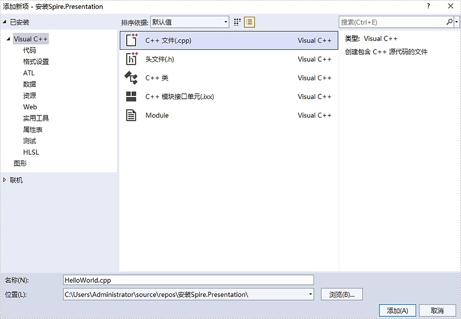
Task: Collapse the Visual C++ tree node arrow
Action: point(8,38)
